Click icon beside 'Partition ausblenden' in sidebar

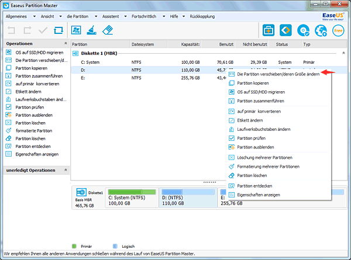tap(8, 115)
